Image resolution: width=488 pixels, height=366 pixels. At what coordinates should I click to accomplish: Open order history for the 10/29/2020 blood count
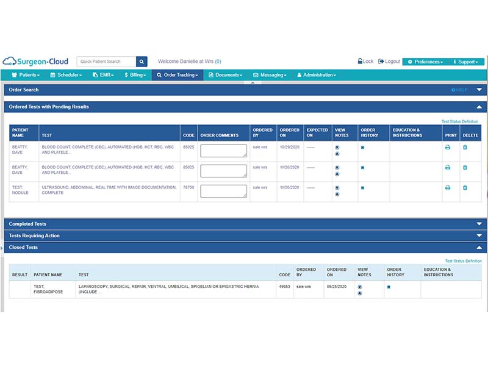pyautogui.click(x=362, y=148)
